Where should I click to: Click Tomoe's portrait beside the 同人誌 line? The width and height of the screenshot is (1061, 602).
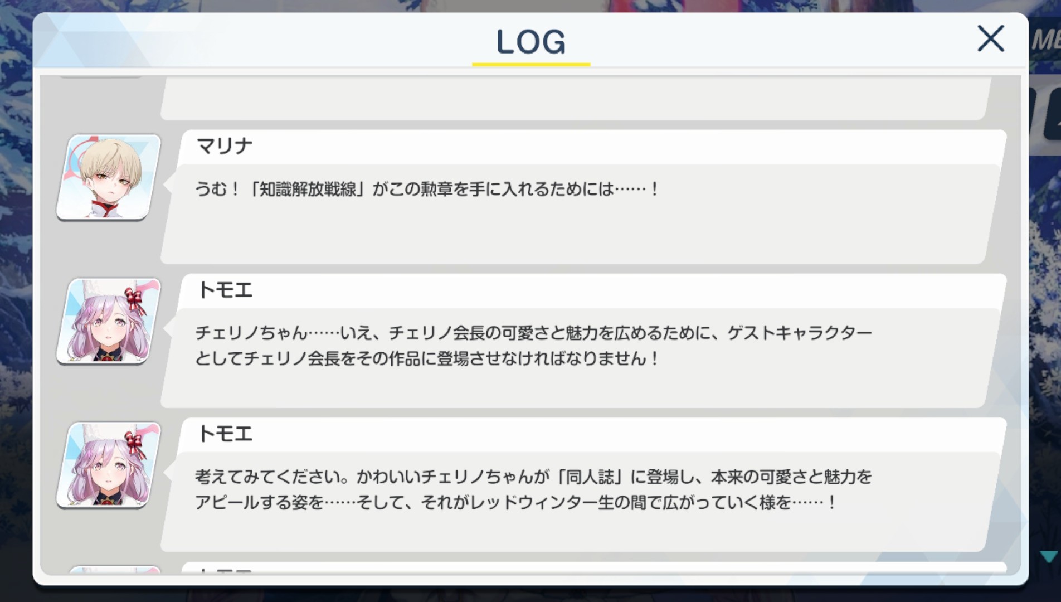(x=109, y=465)
